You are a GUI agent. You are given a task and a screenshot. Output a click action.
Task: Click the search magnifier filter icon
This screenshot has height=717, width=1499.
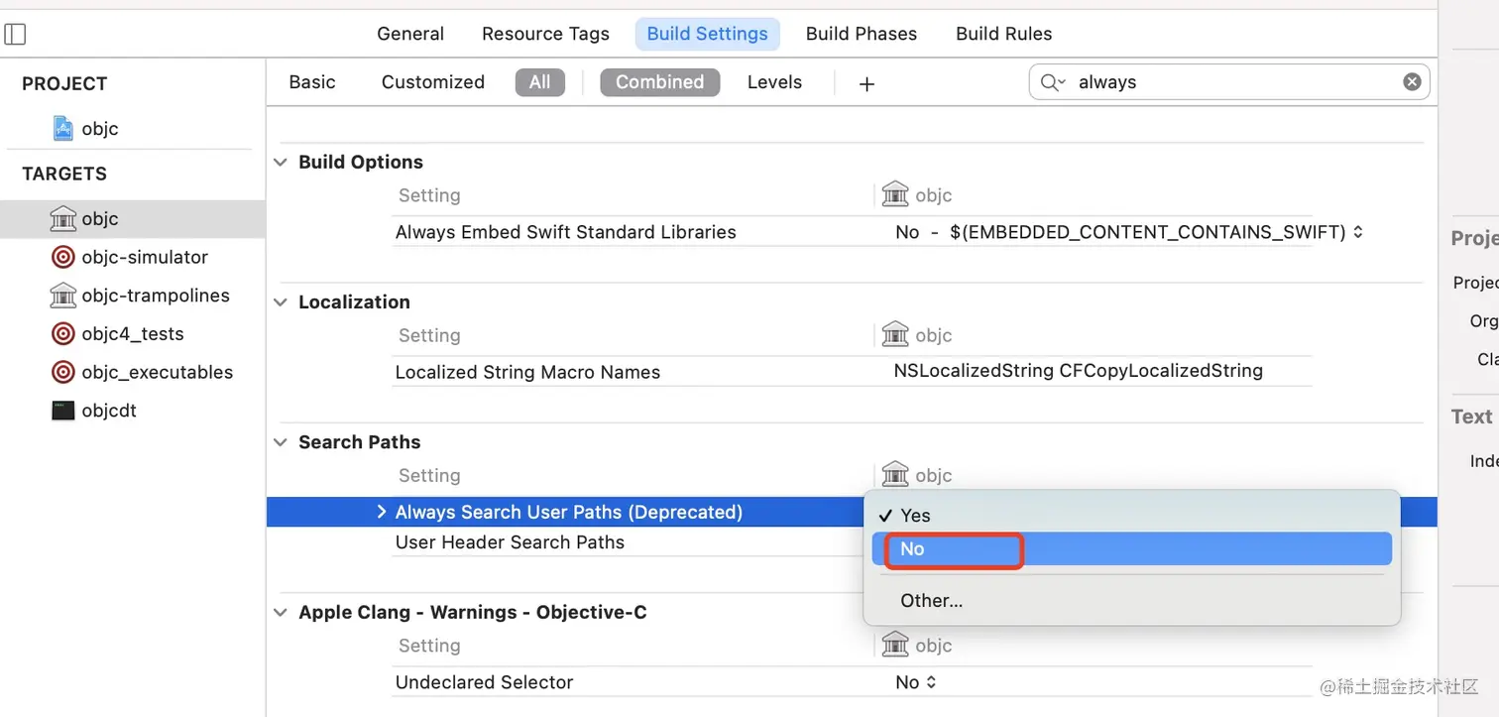(x=1052, y=82)
